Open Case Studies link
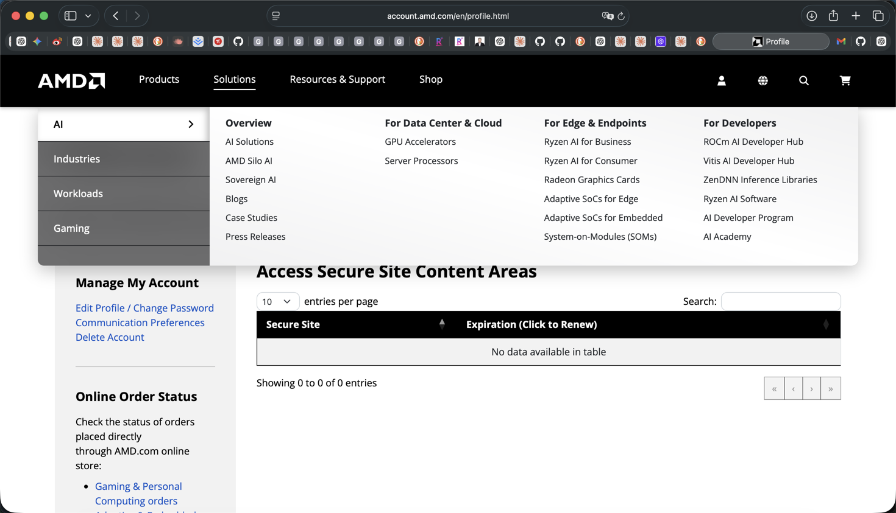The width and height of the screenshot is (896, 513). (x=251, y=218)
